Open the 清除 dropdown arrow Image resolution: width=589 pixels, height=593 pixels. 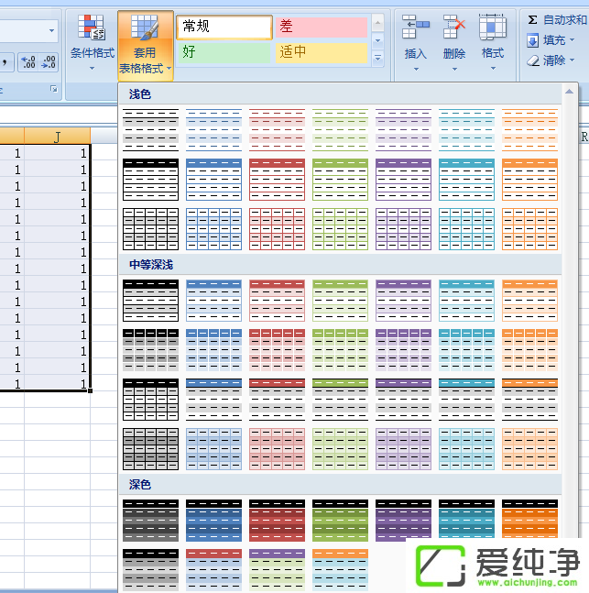(x=572, y=60)
